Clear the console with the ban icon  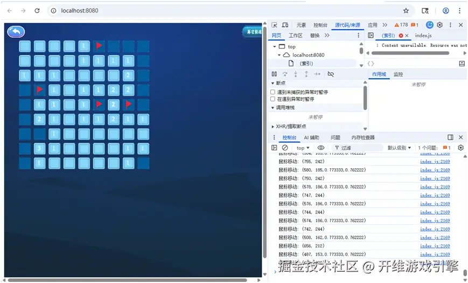click(285, 148)
